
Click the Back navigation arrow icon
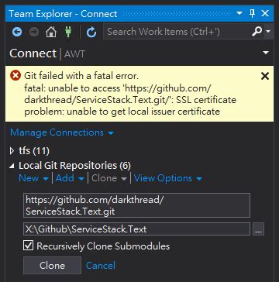point(17,33)
